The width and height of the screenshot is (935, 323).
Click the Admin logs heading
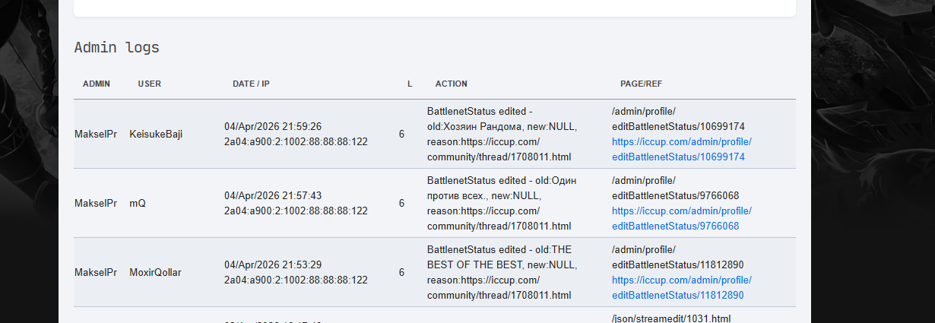click(x=116, y=47)
